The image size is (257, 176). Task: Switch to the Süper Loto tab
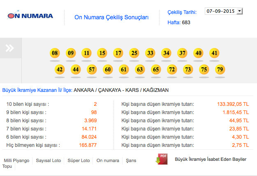tap(79, 160)
